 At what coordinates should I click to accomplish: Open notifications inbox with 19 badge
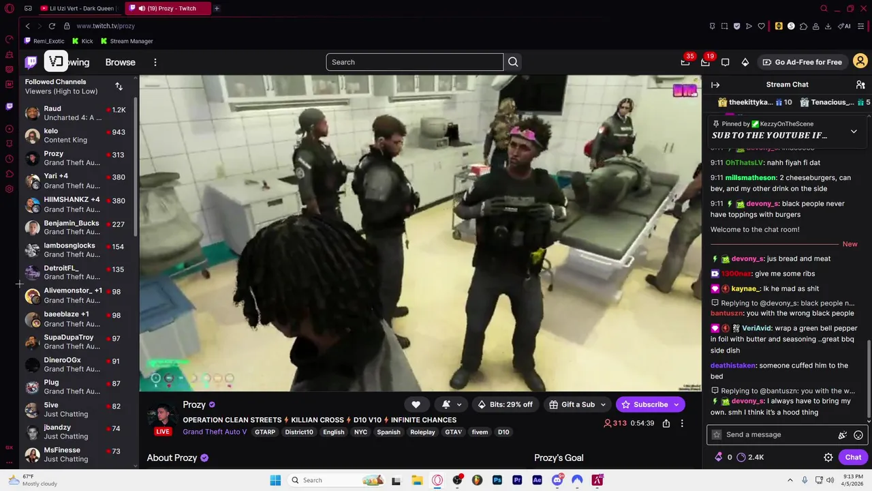[705, 62]
